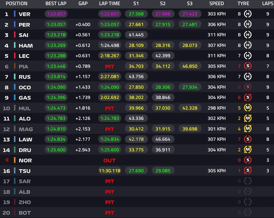Select the HAM driver row name
This screenshot has width=274, height=218.
[x=26, y=46]
